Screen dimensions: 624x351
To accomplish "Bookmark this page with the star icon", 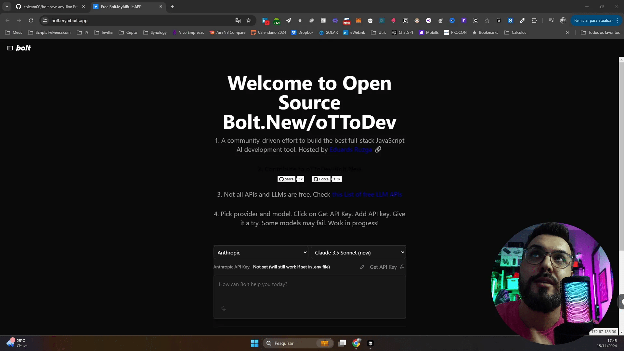I will 249,20.
